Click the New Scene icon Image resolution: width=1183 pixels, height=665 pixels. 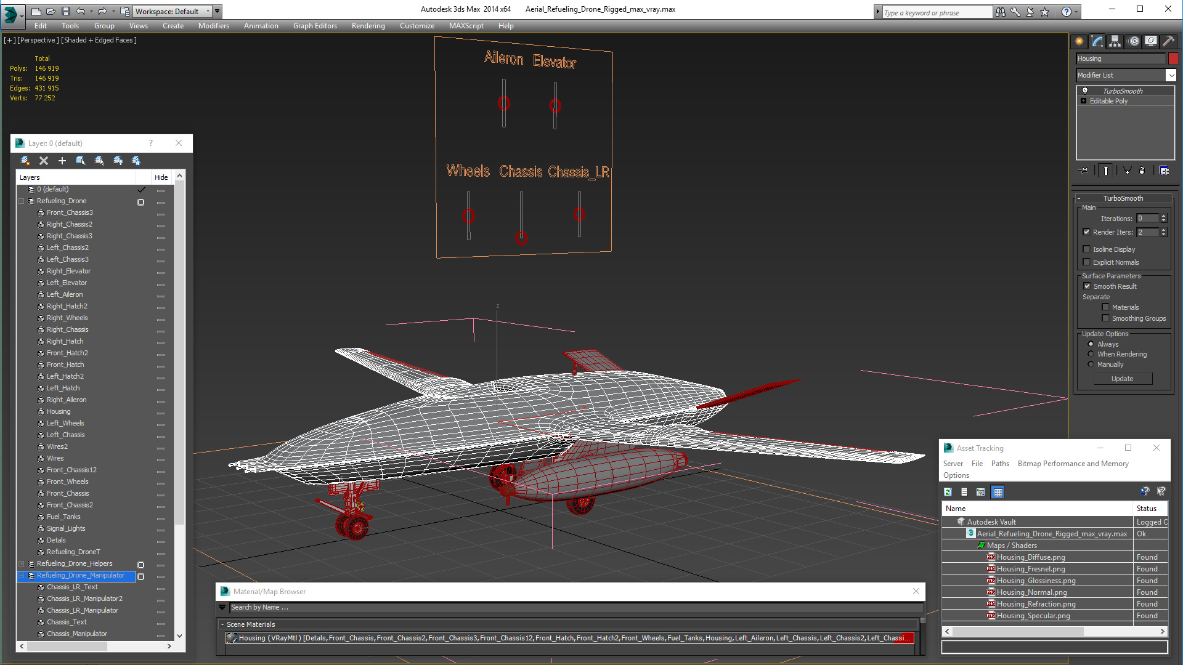36,11
